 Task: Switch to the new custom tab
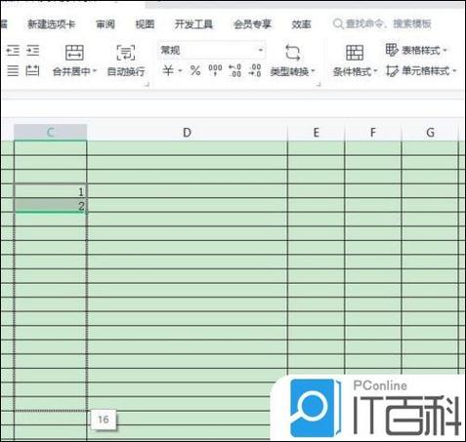[x=52, y=24]
